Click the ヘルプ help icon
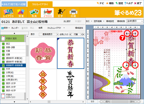 pyautogui.click(x=125, y=3)
